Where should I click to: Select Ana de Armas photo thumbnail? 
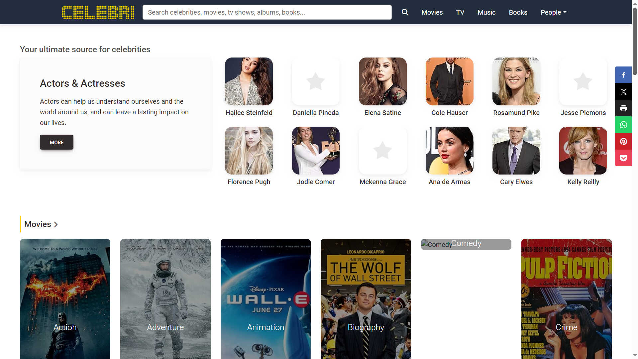(x=449, y=151)
